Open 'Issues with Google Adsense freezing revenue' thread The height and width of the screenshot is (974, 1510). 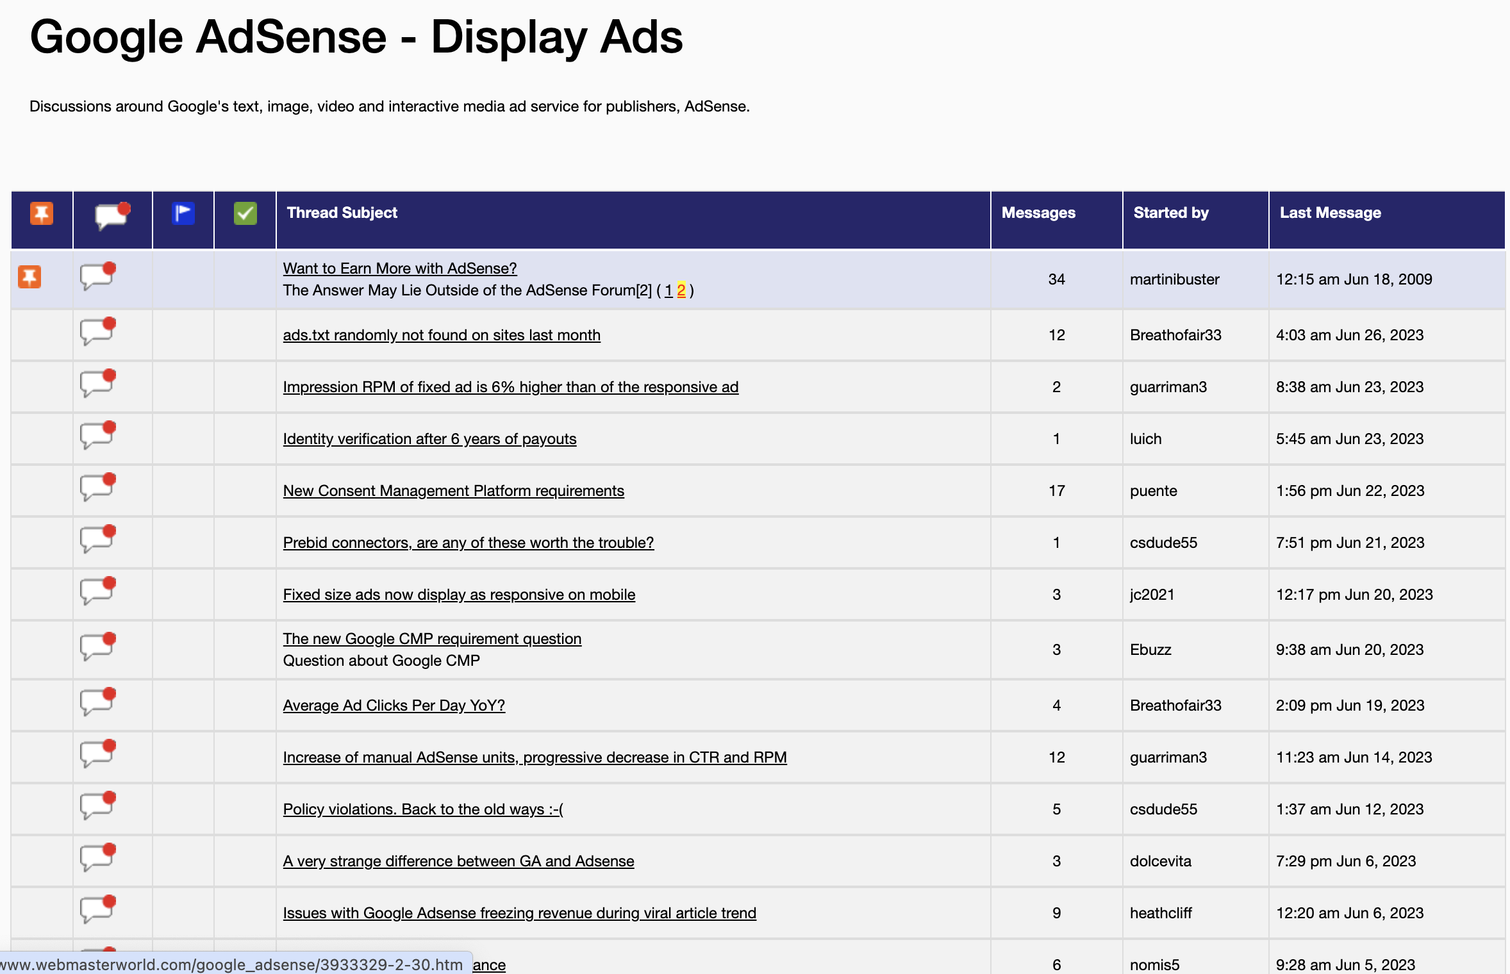(520, 913)
